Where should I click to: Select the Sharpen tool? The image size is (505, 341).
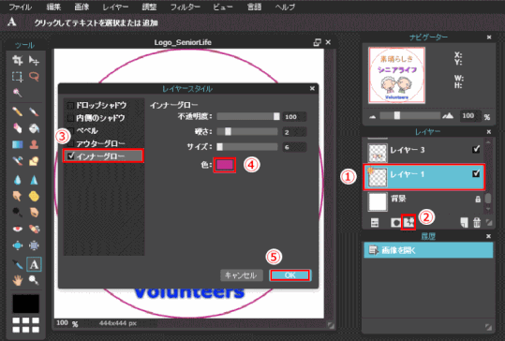pos(34,180)
